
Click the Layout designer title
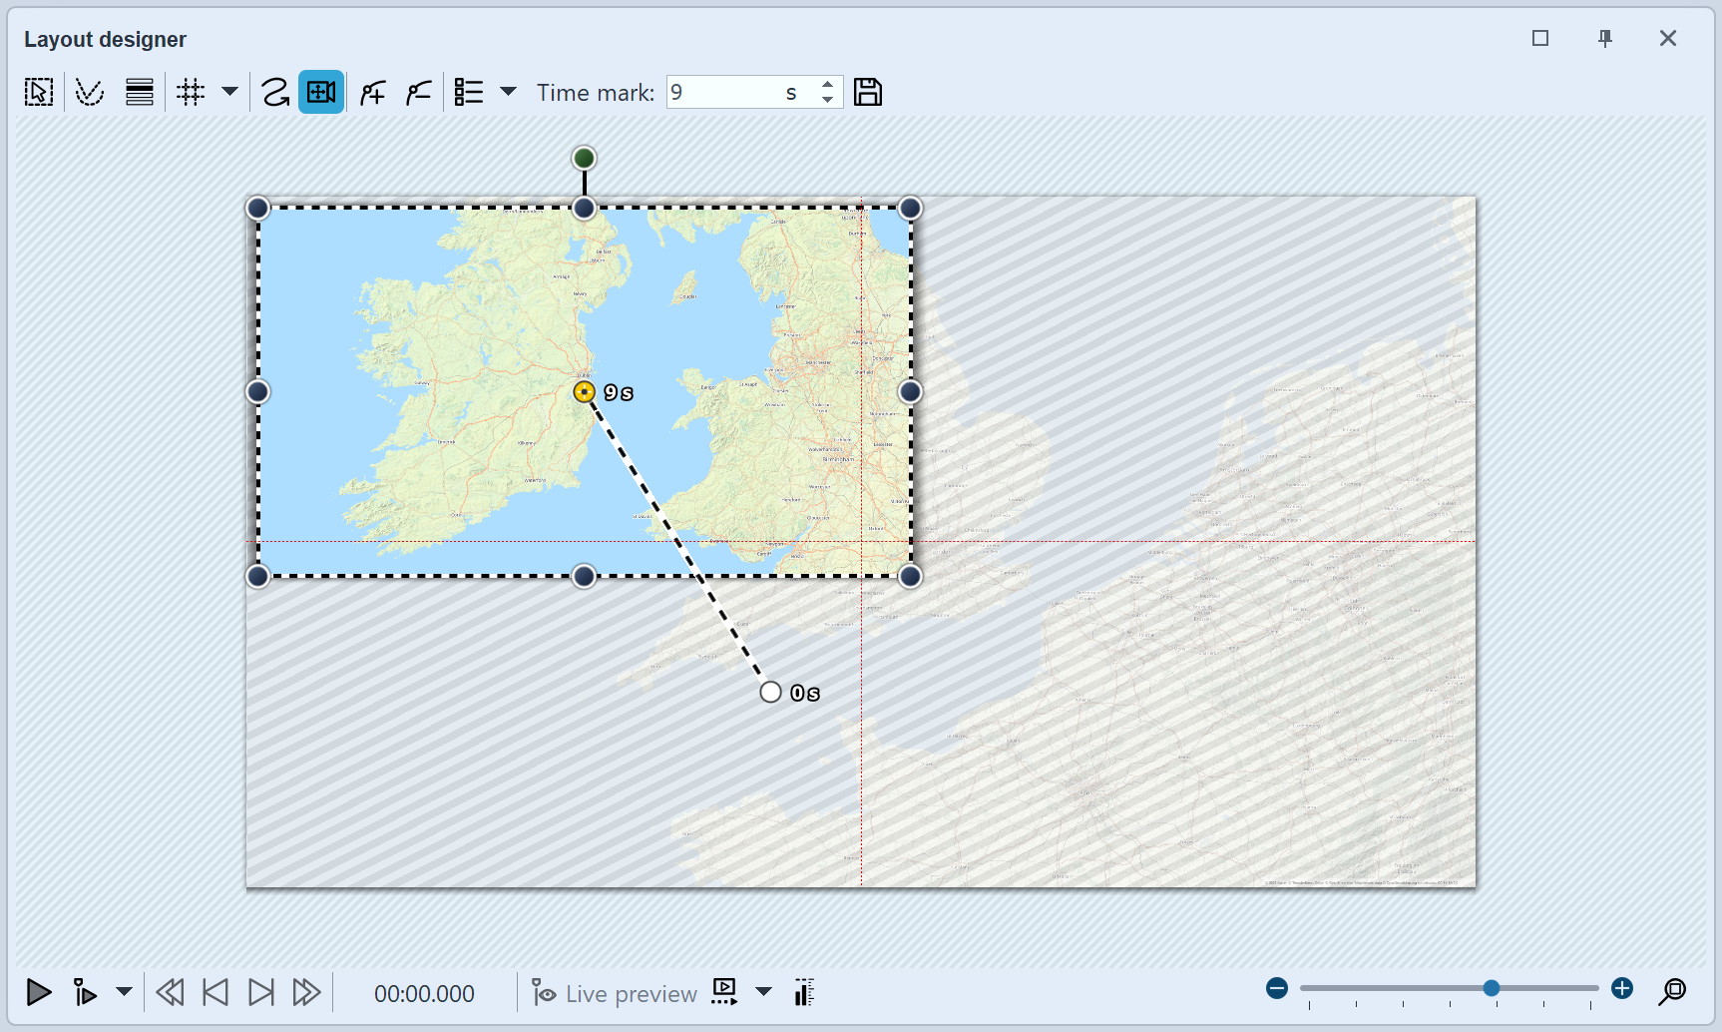105,39
